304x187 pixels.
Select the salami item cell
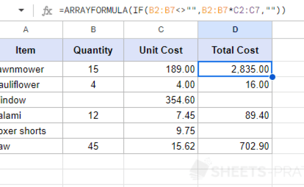31,115
